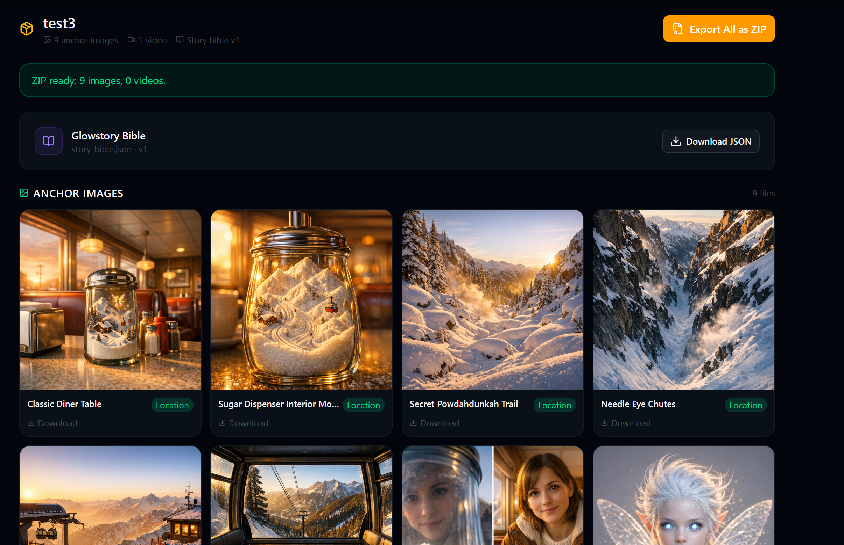Click the purple Glowstory Bible book icon
844x545 pixels.
point(49,141)
